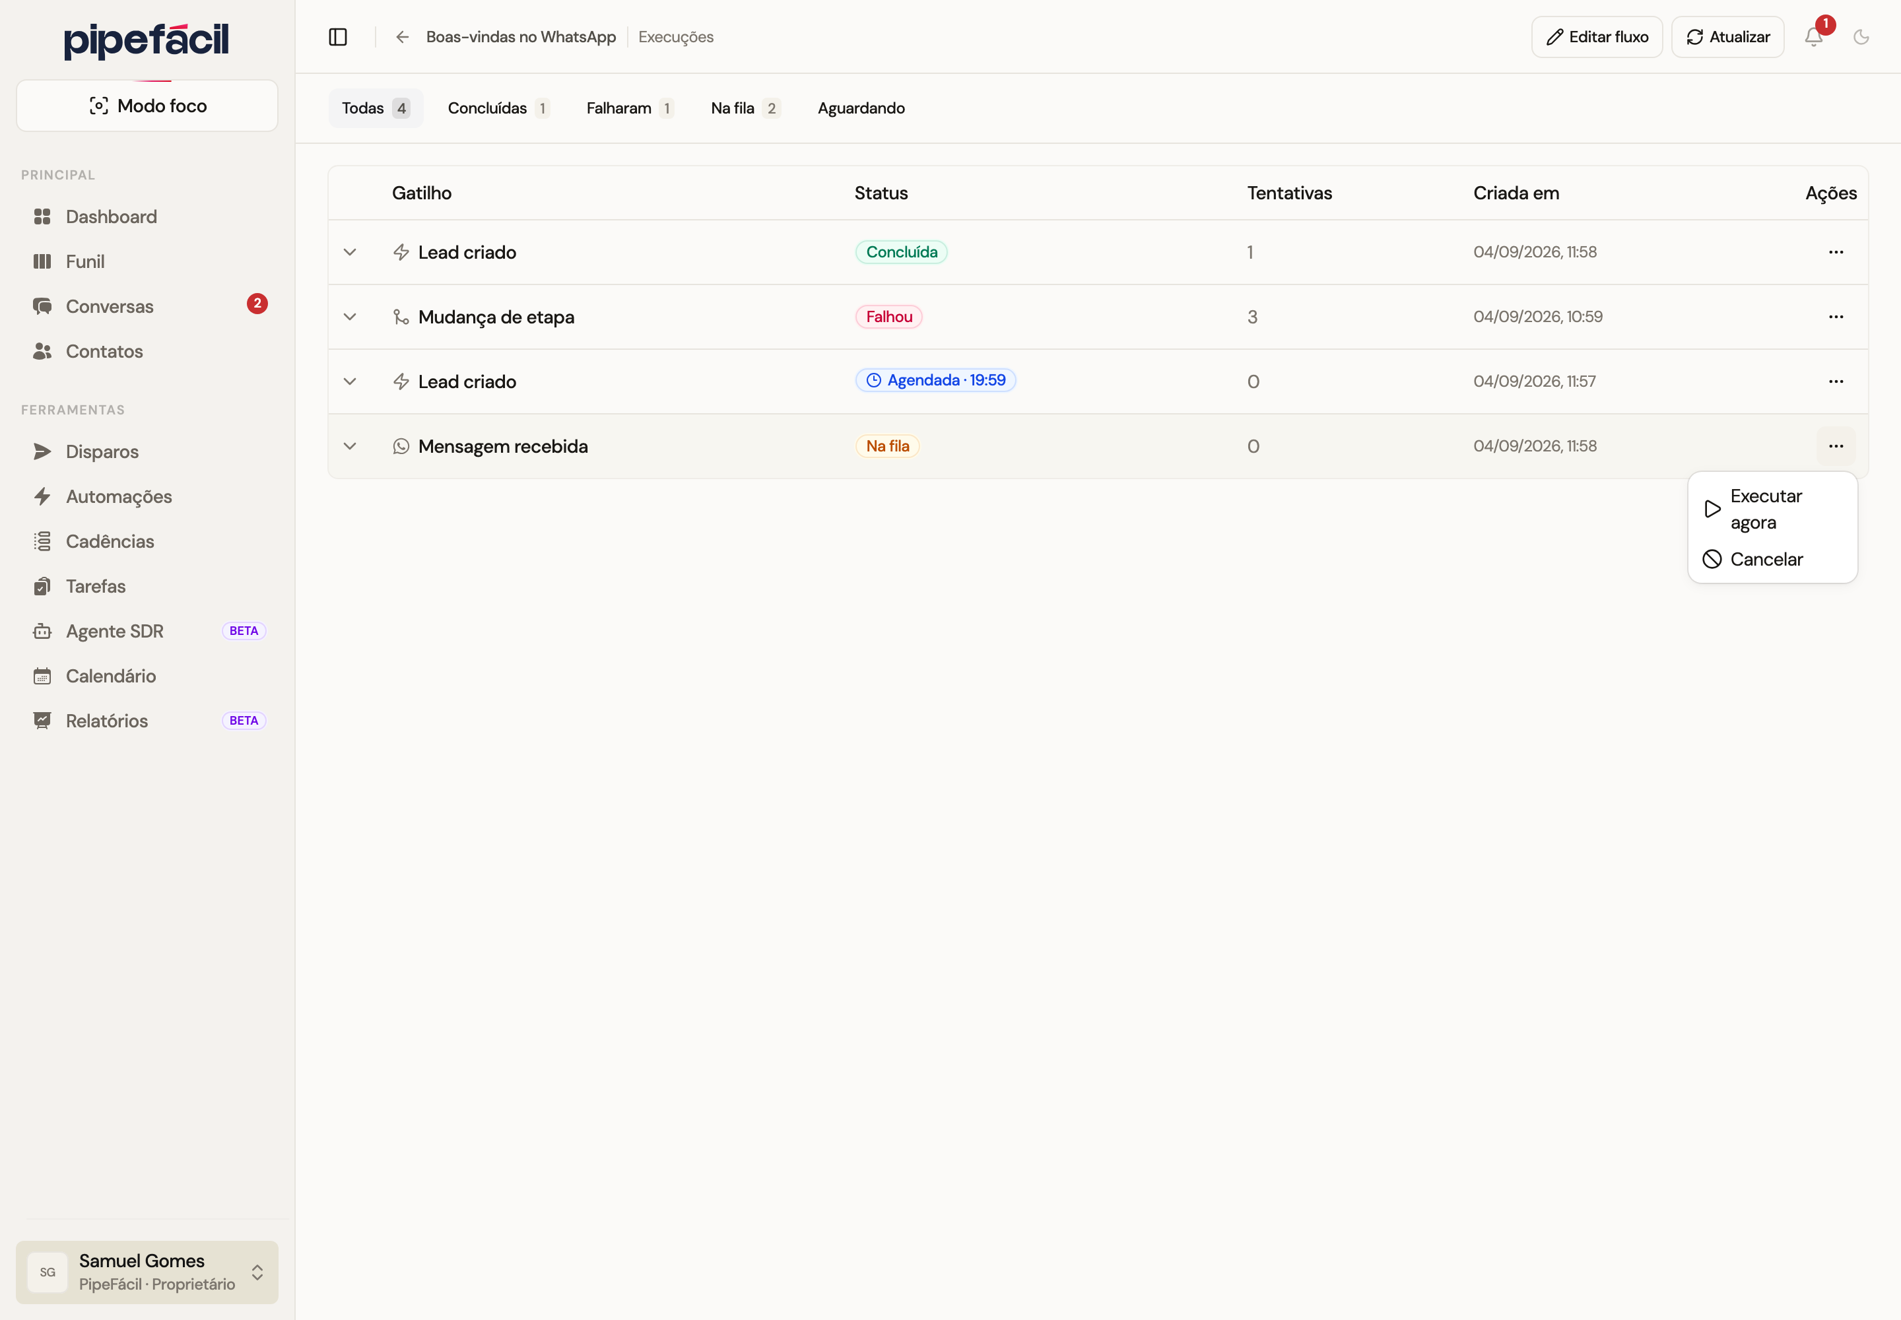The height and width of the screenshot is (1320, 1901).
Task: Go back with the left arrow
Action: pyautogui.click(x=402, y=36)
